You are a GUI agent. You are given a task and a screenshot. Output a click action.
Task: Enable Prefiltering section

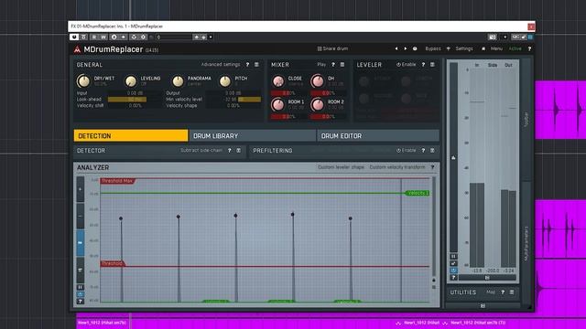(407, 150)
